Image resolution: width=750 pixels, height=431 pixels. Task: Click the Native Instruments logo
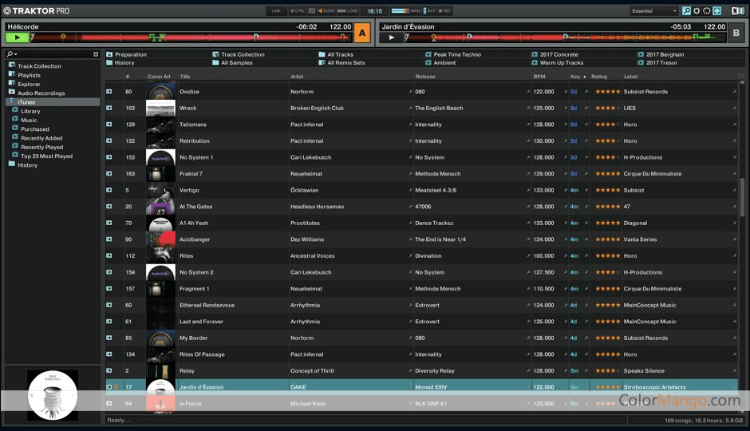[x=737, y=10]
